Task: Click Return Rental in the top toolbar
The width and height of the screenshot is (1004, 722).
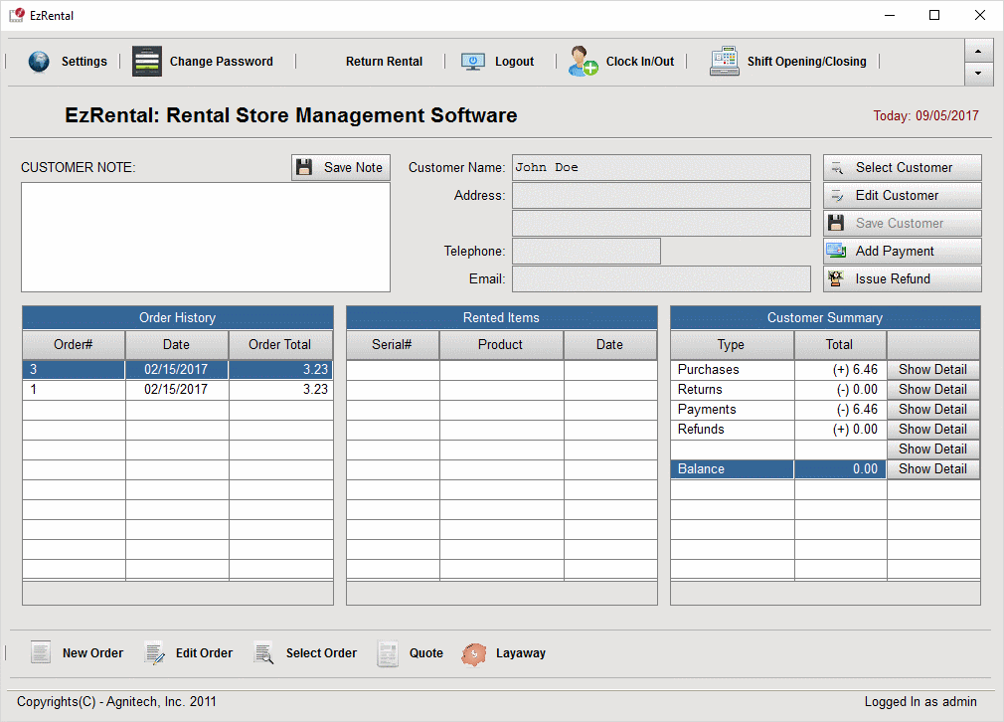Action: tap(384, 62)
